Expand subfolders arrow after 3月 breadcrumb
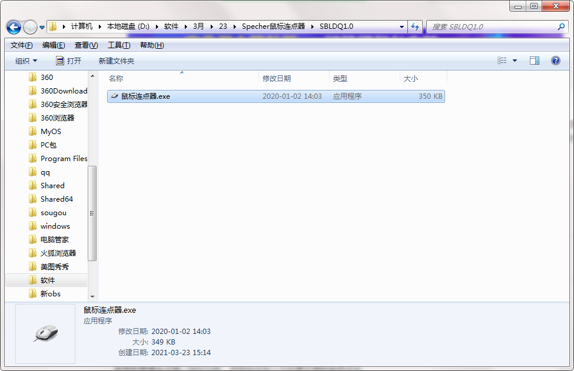 pos(211,26)
